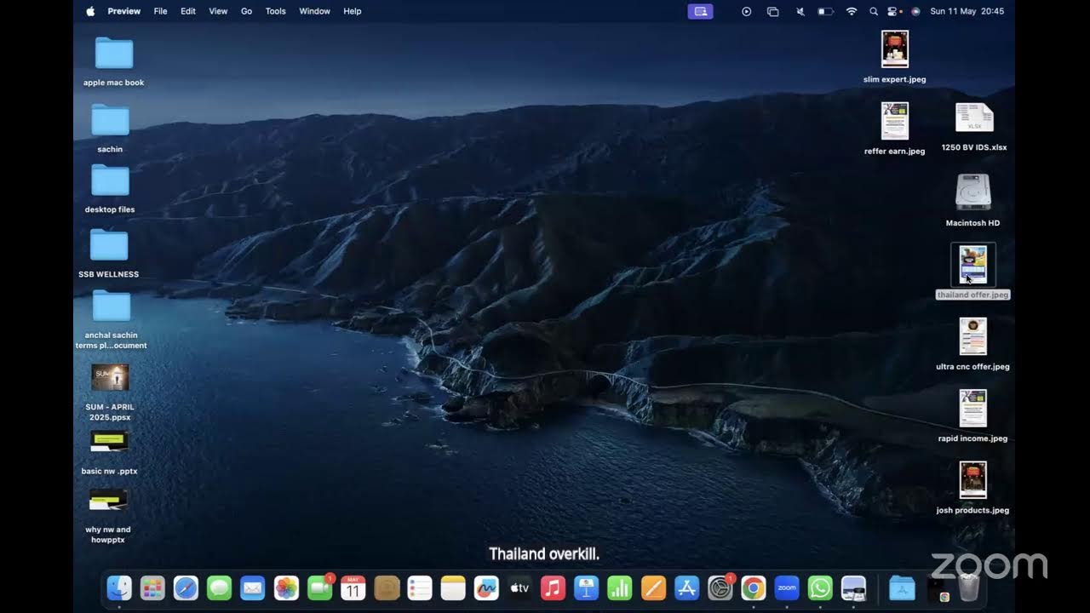Open System Settings in the Dock

click(720, 587)
